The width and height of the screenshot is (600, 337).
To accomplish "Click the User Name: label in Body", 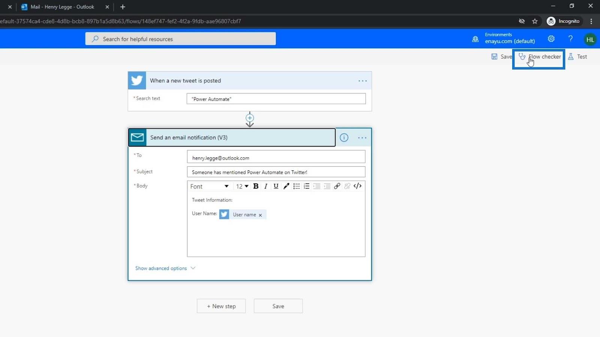I will point(204,213).
